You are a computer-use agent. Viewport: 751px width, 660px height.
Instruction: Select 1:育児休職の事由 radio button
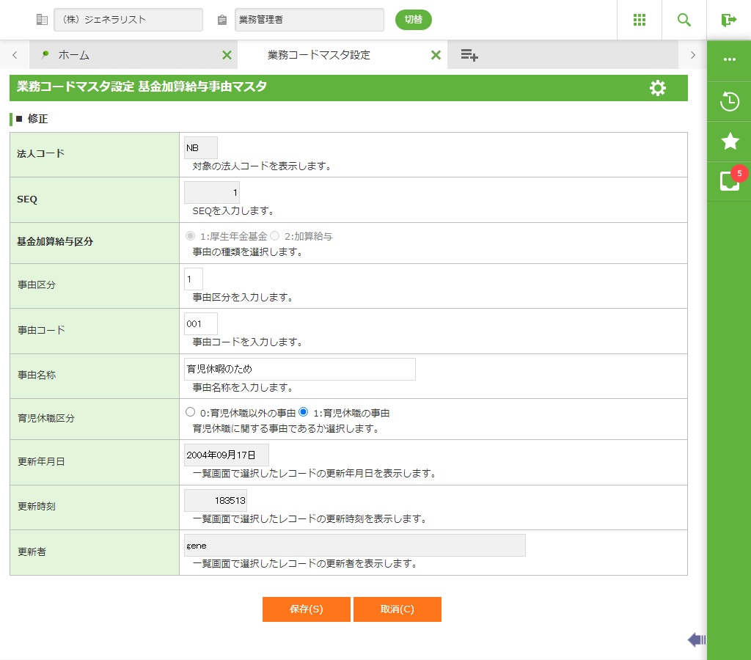(x=304, y=412)
